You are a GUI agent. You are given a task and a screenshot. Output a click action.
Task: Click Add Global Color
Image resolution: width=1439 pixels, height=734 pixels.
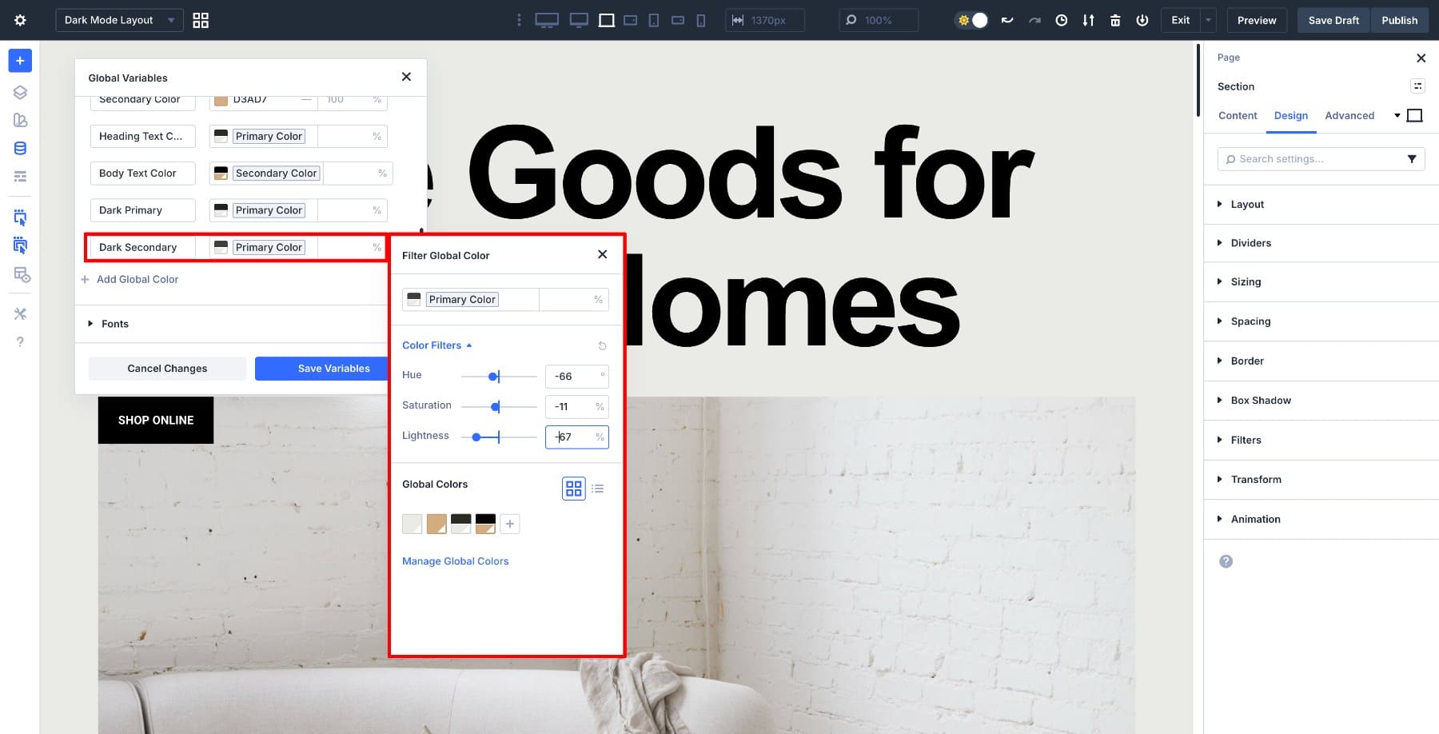click(130, 279)
